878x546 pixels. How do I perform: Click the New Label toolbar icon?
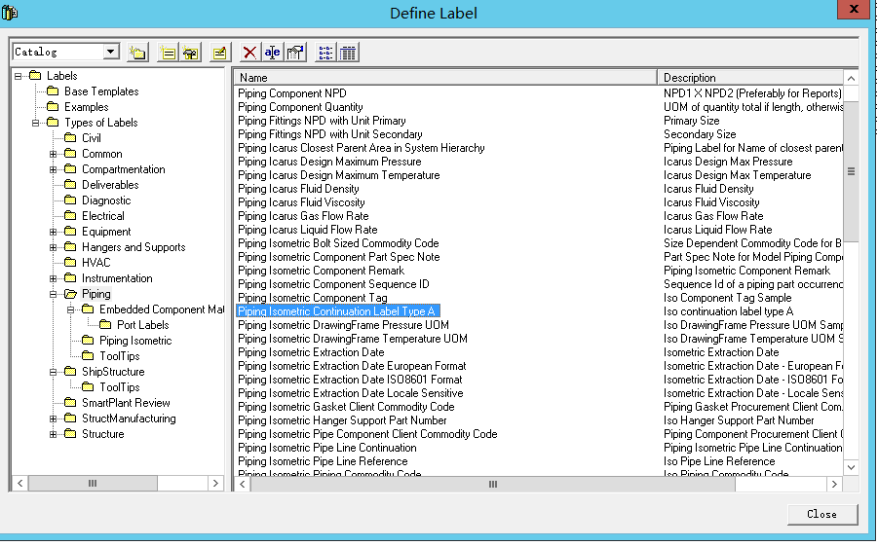[168, 53]
